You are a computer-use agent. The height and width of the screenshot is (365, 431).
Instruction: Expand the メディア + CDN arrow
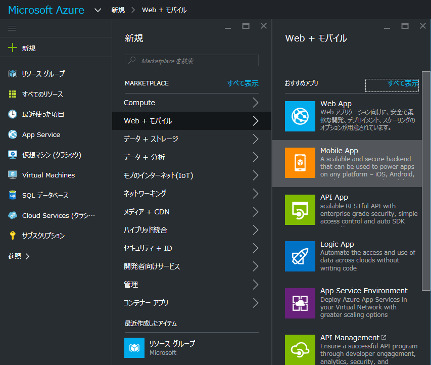click(x=256, y=212)
